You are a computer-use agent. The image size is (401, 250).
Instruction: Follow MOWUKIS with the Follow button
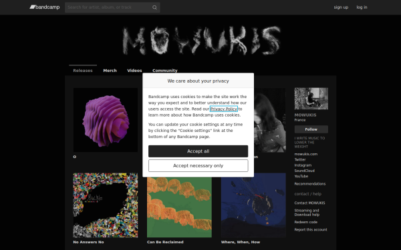311,129
